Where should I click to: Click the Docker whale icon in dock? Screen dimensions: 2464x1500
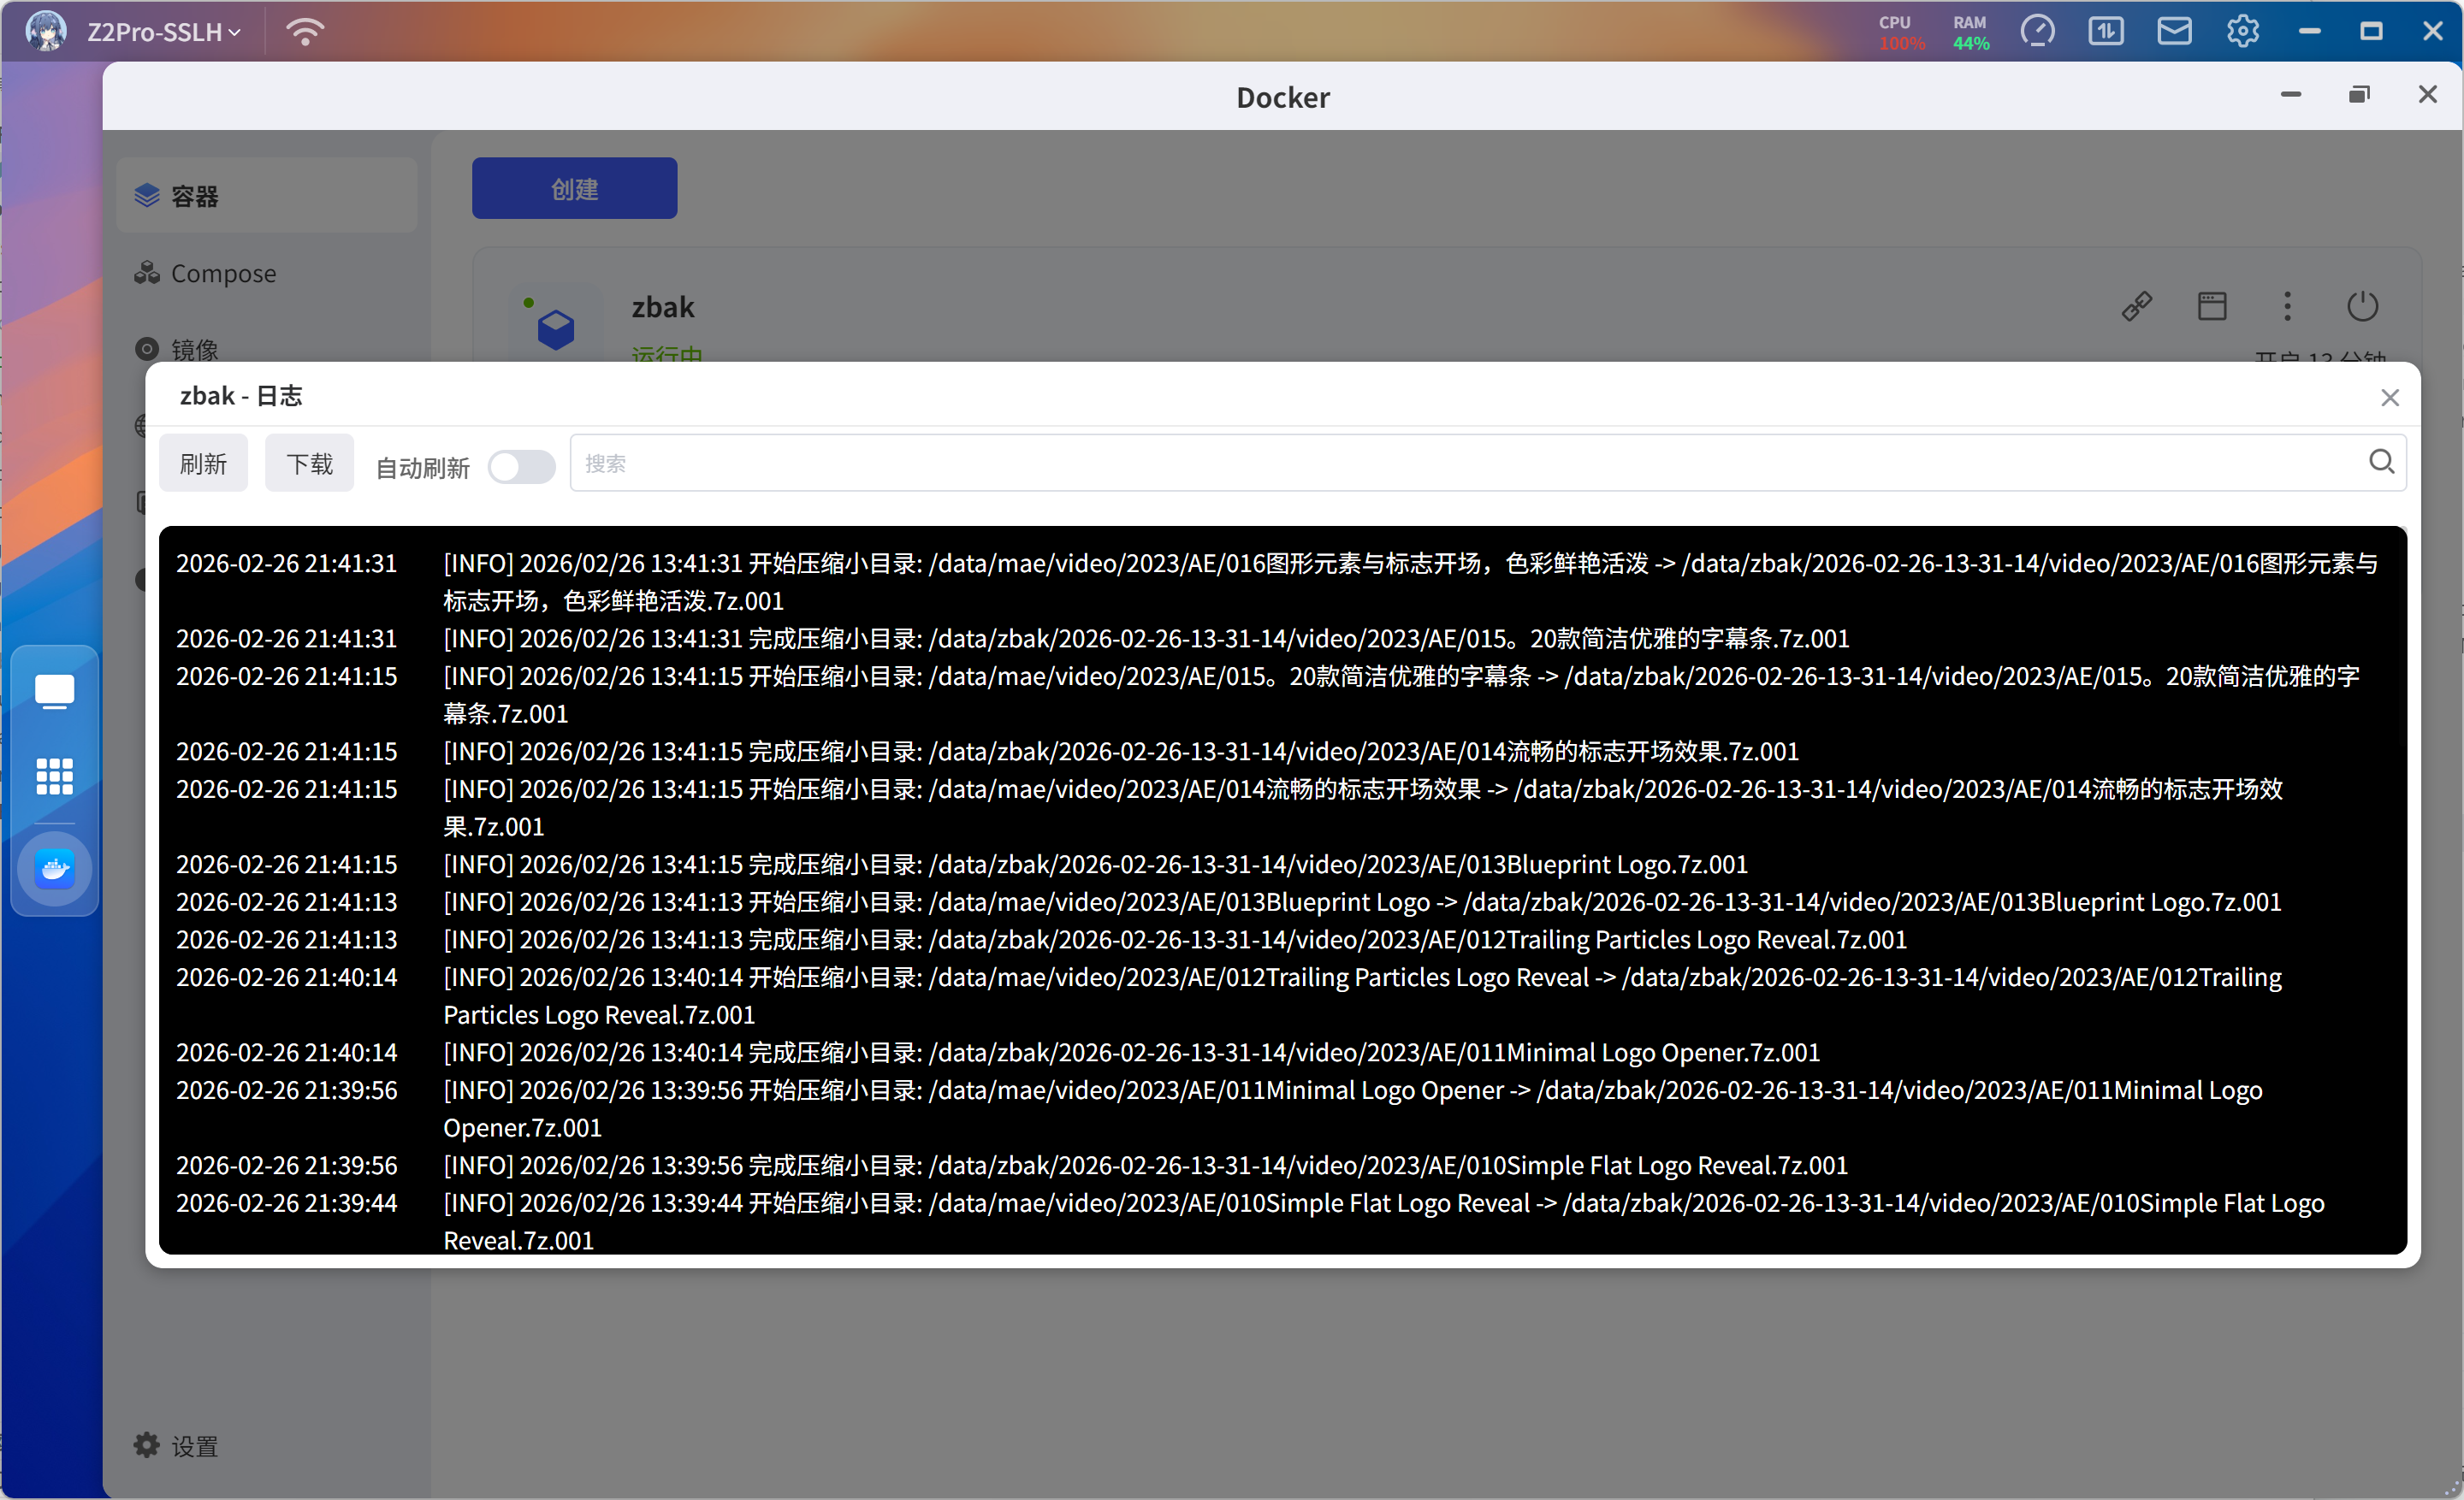pos(54,868)
